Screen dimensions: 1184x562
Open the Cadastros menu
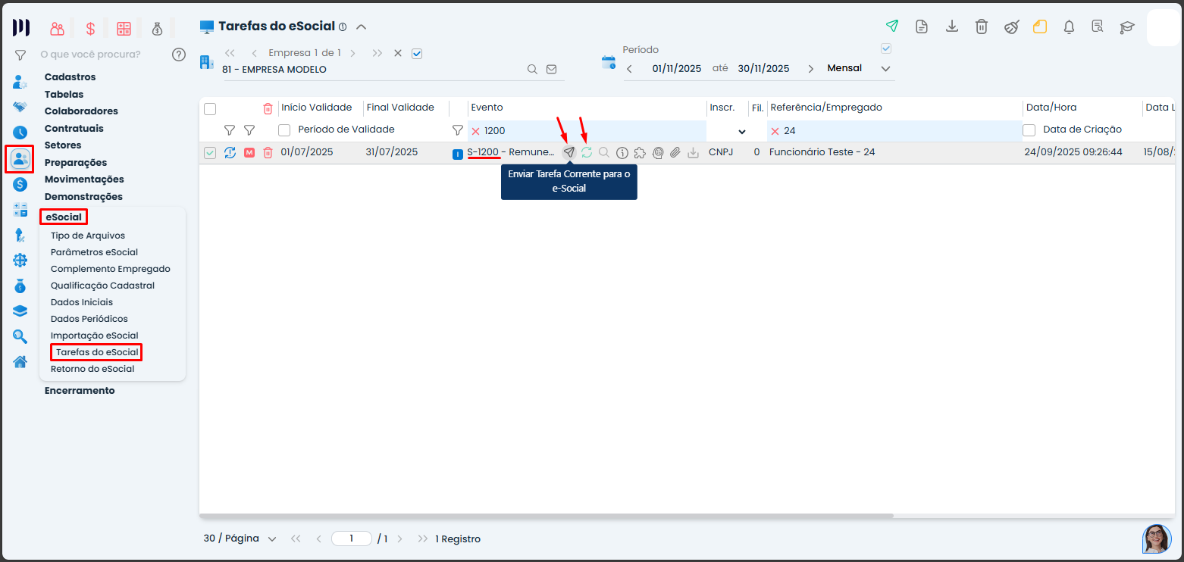[x=70, y=76]
